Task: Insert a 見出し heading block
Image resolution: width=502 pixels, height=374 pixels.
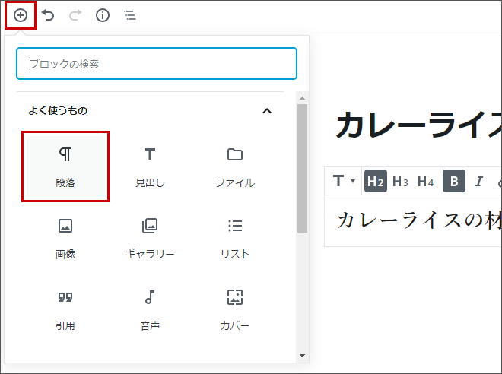Action: [x=150, y=166]
